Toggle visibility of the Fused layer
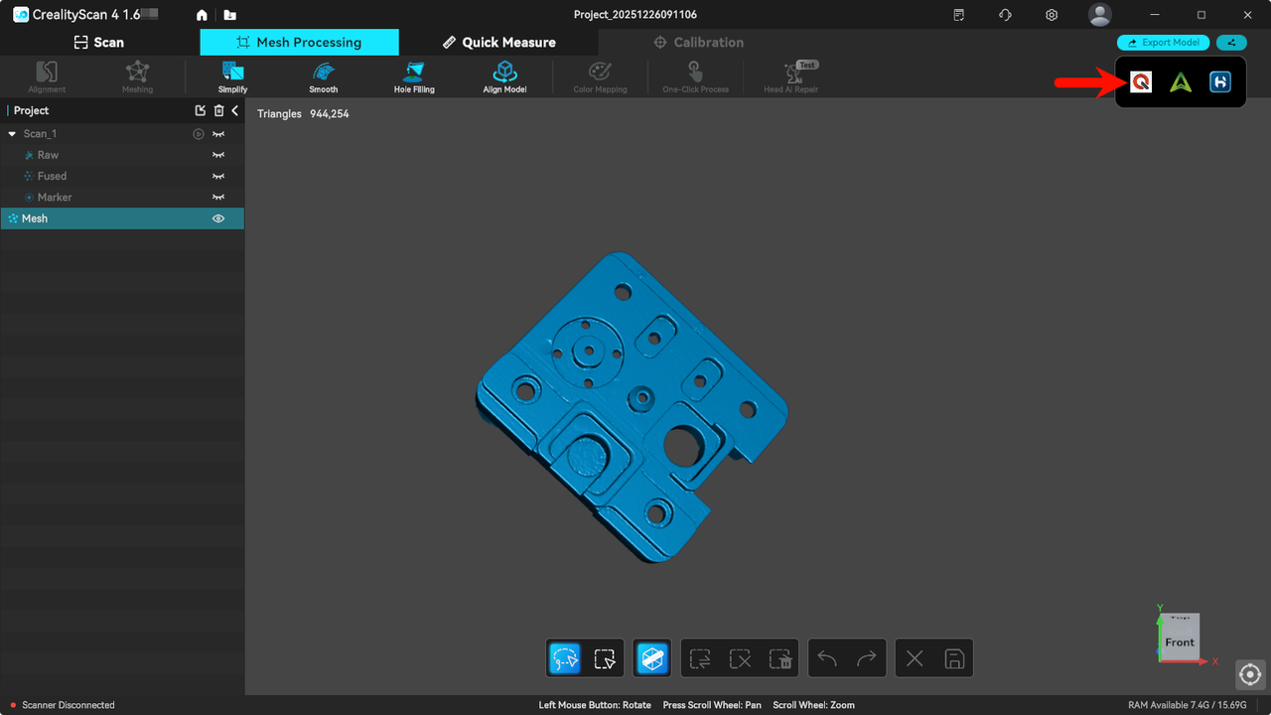Viewport: 1271px width, 715px height. 217,176
